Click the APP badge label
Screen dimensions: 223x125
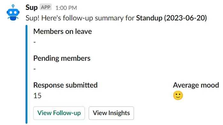(x=46, y=7)
